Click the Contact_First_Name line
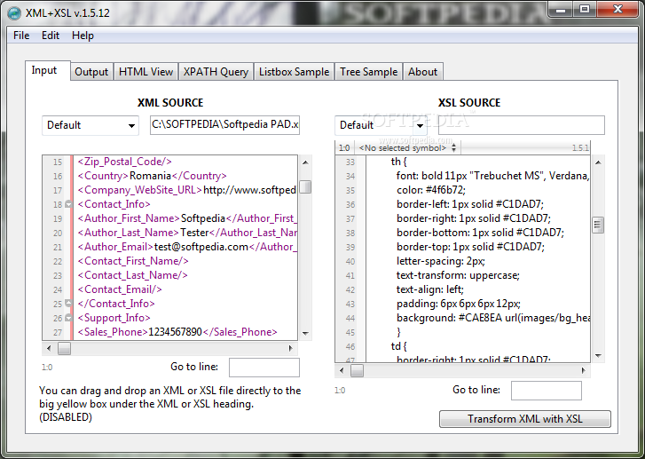Viewport: 645px width, 459px height. 133,261
